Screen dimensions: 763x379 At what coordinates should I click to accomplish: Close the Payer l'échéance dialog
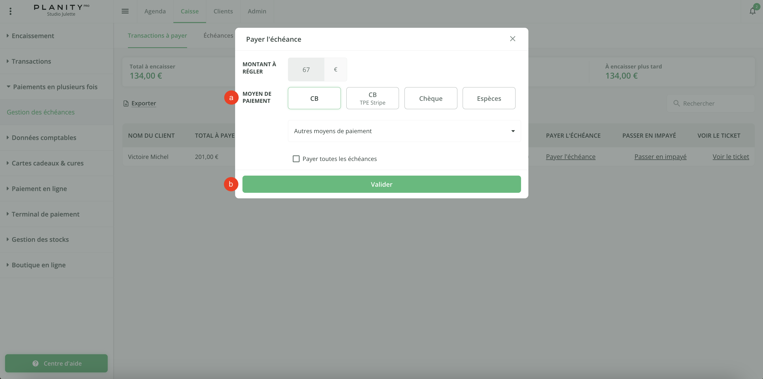click(512, 39)
